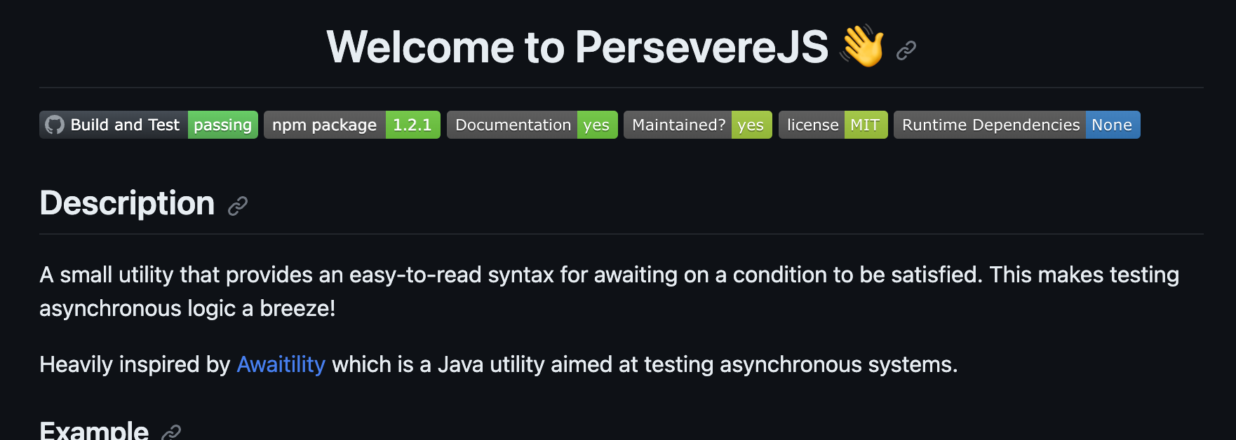Viewport: 1236px width, 440px height.
Task: Click the waving hand emoji in the title
Action: [863, 46]
